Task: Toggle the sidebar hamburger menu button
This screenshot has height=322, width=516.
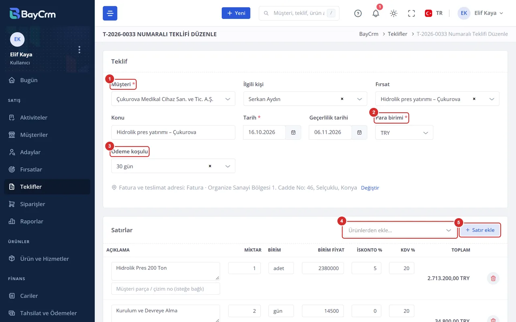Action: [x=110, y=13]
